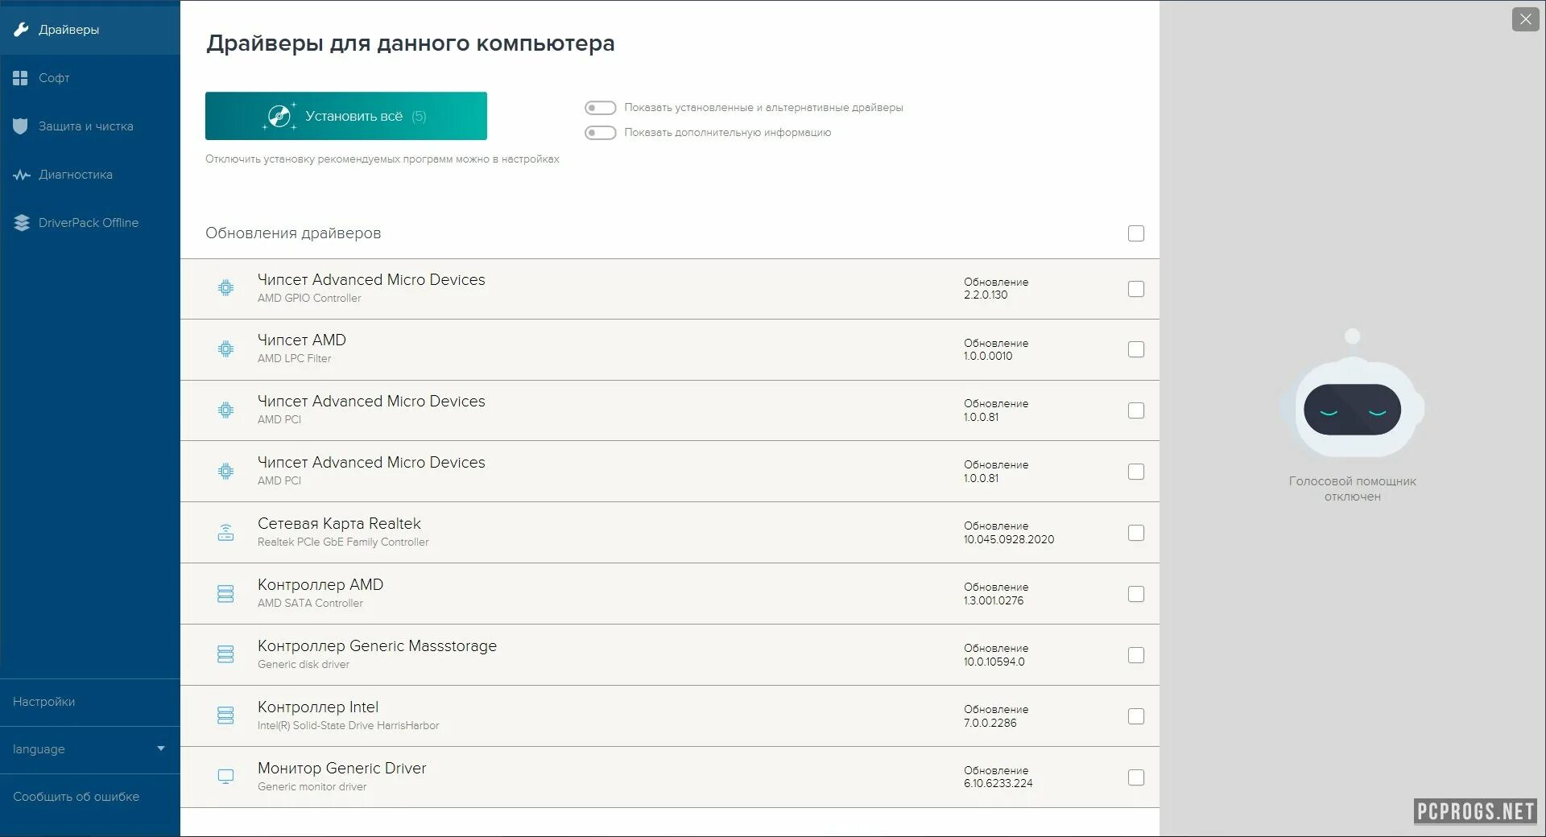
Task: Click the Generic monitor driver icon
Action: [x=226, y=777]
